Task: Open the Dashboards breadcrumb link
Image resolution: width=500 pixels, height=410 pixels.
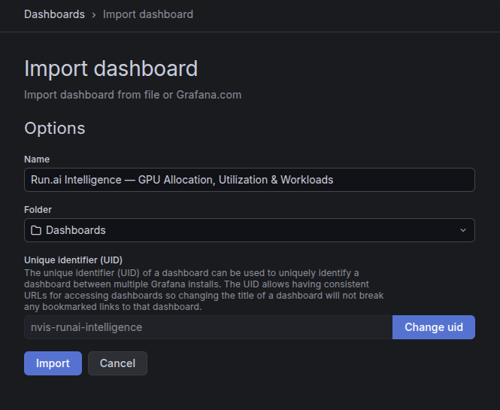Action: [54, 14]
